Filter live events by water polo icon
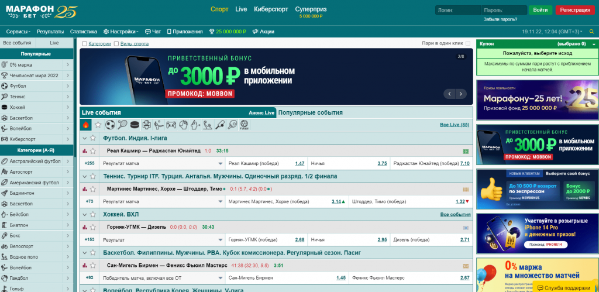The height and width of the screenshot is (292, 599). click(208, 125)
